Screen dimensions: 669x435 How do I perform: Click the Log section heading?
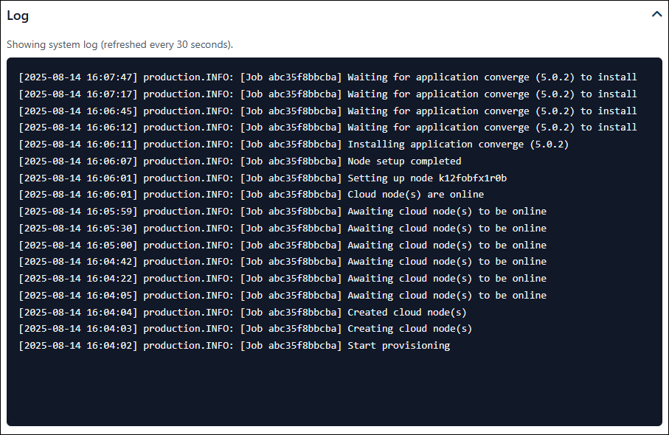[18, 15]
